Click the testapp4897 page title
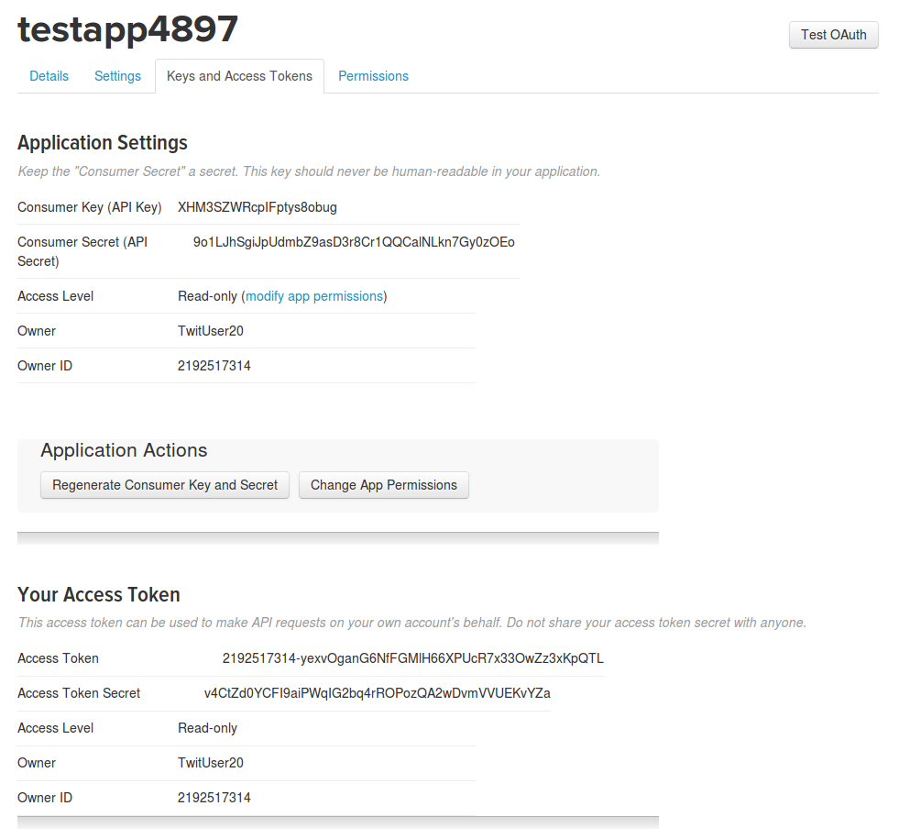 point(127,29)
